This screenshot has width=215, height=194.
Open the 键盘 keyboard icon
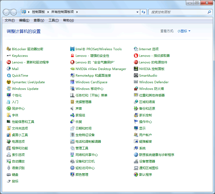point(9,175)
